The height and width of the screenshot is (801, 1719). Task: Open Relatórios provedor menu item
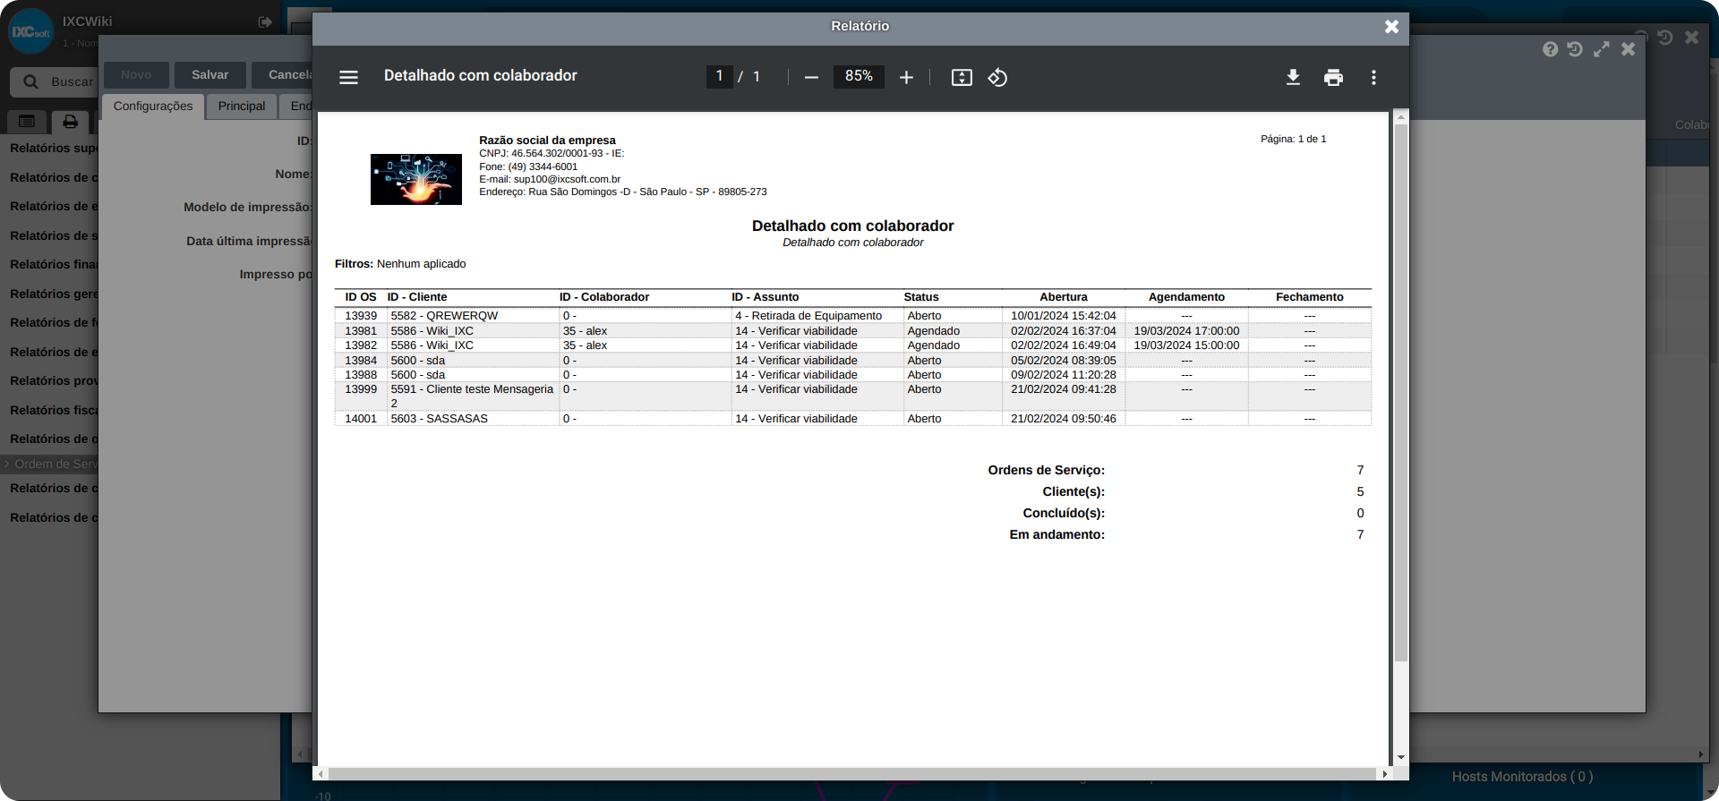(54, 380)
